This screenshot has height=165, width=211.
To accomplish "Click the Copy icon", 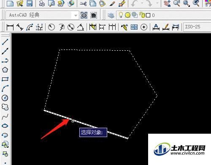I will click(x=93, y=3).
